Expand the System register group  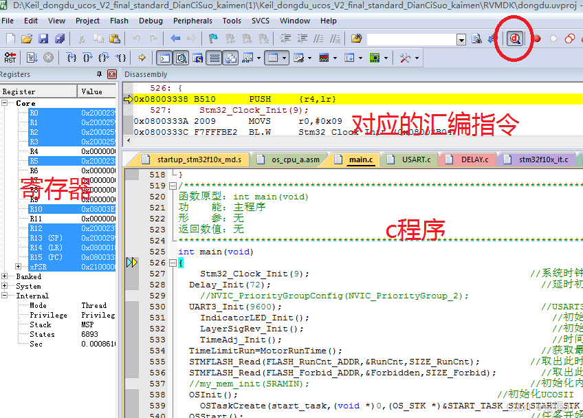coord(4,285)
